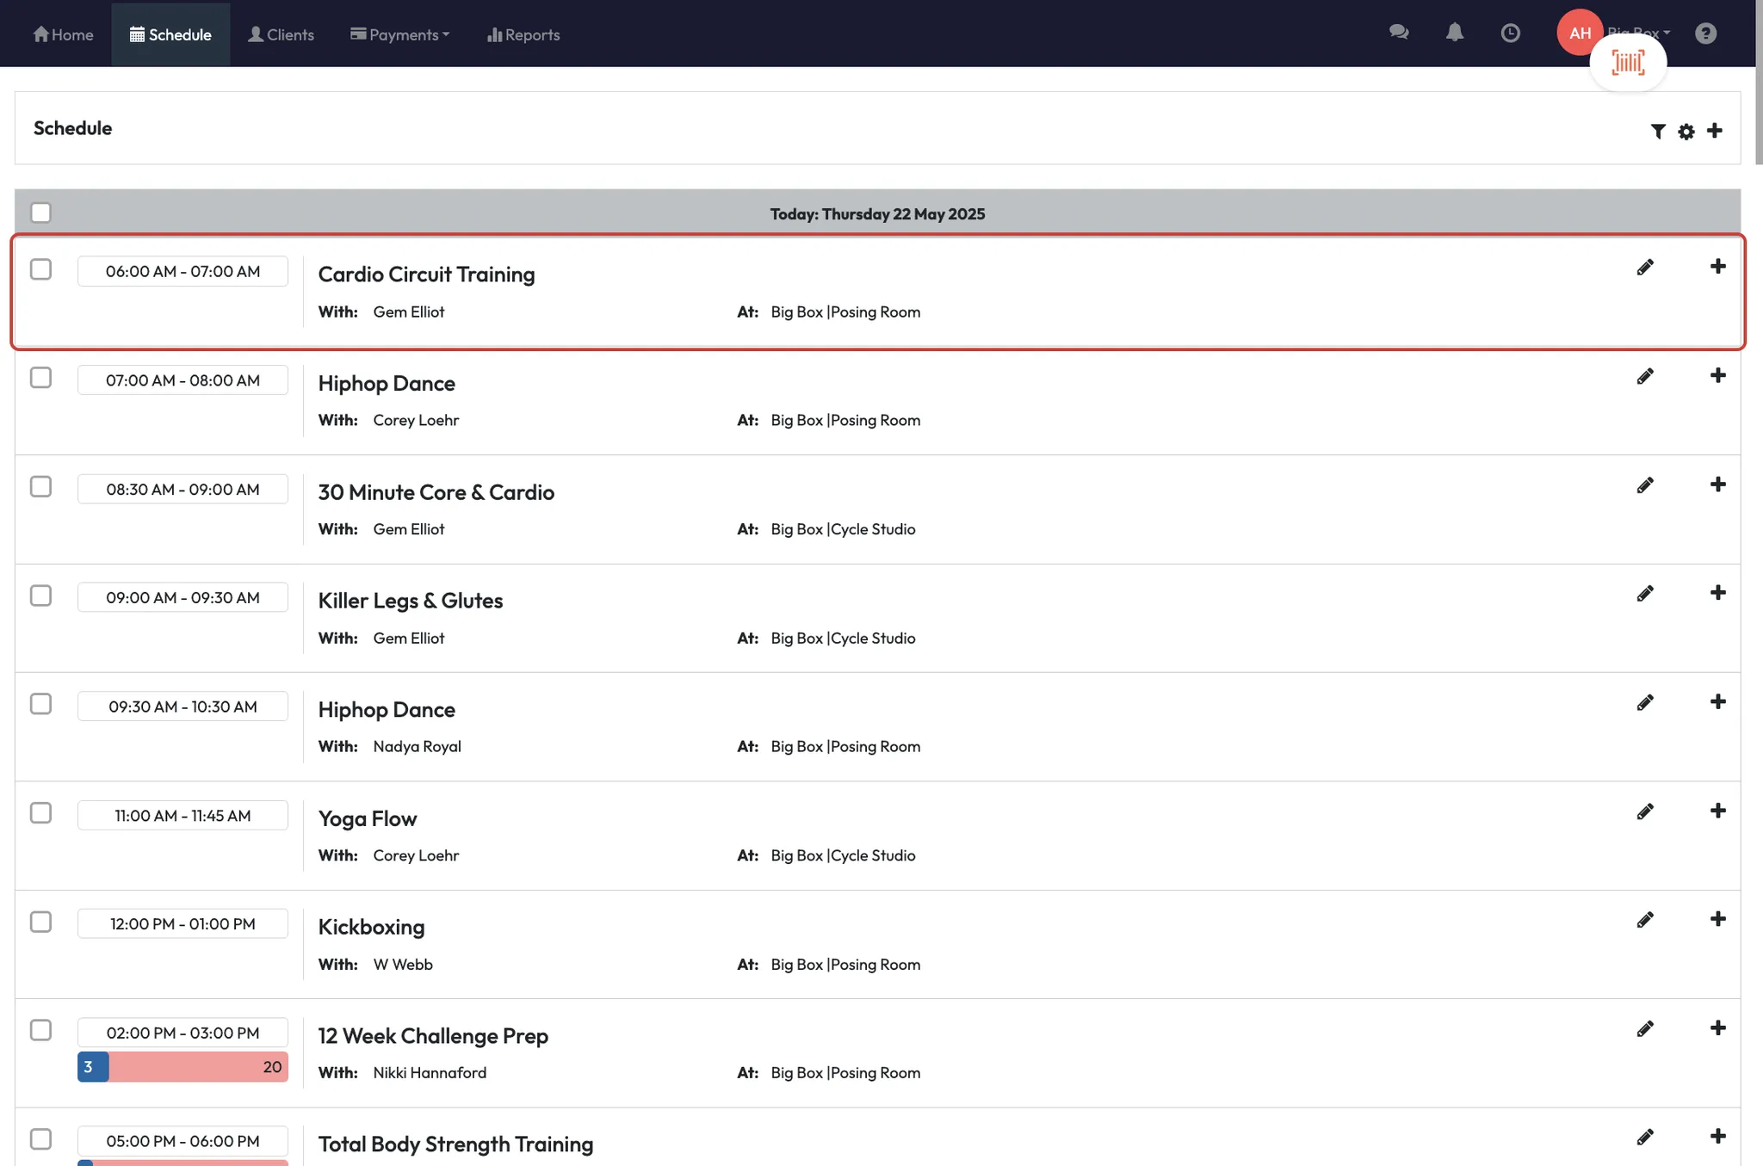Click the barcode scanner floating button
This screenshot has height=1166, width=1763.
point(1627,62)
